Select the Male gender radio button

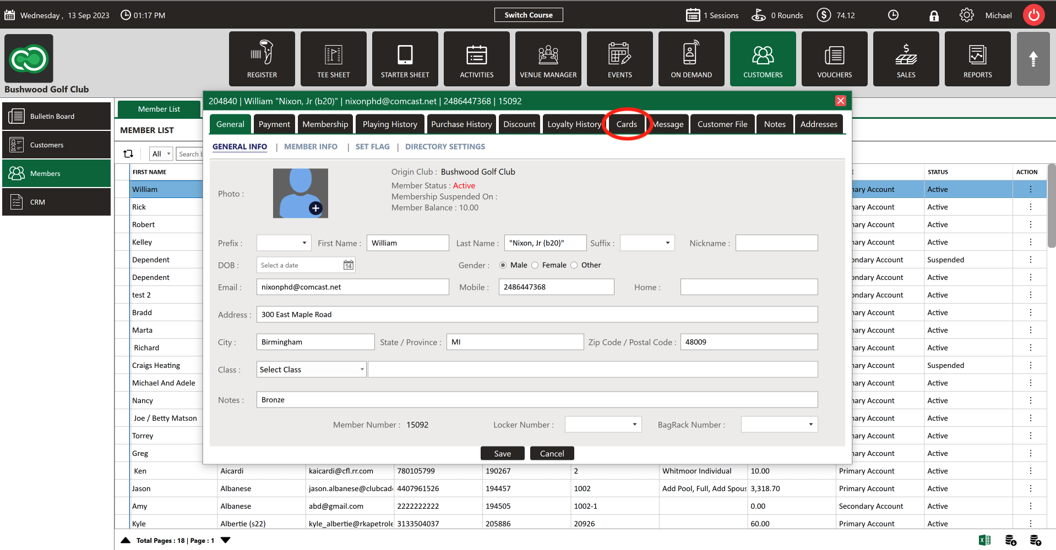coord(503,265)
